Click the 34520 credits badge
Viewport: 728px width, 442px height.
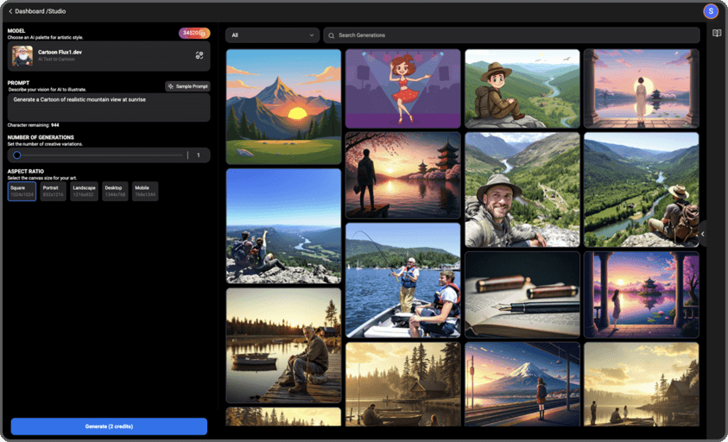pyautogui.click(x=194, y=33)
